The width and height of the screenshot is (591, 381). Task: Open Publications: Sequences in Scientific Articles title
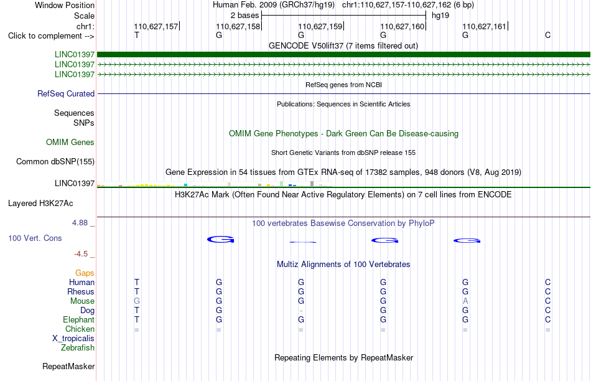(x=343, y=104)
